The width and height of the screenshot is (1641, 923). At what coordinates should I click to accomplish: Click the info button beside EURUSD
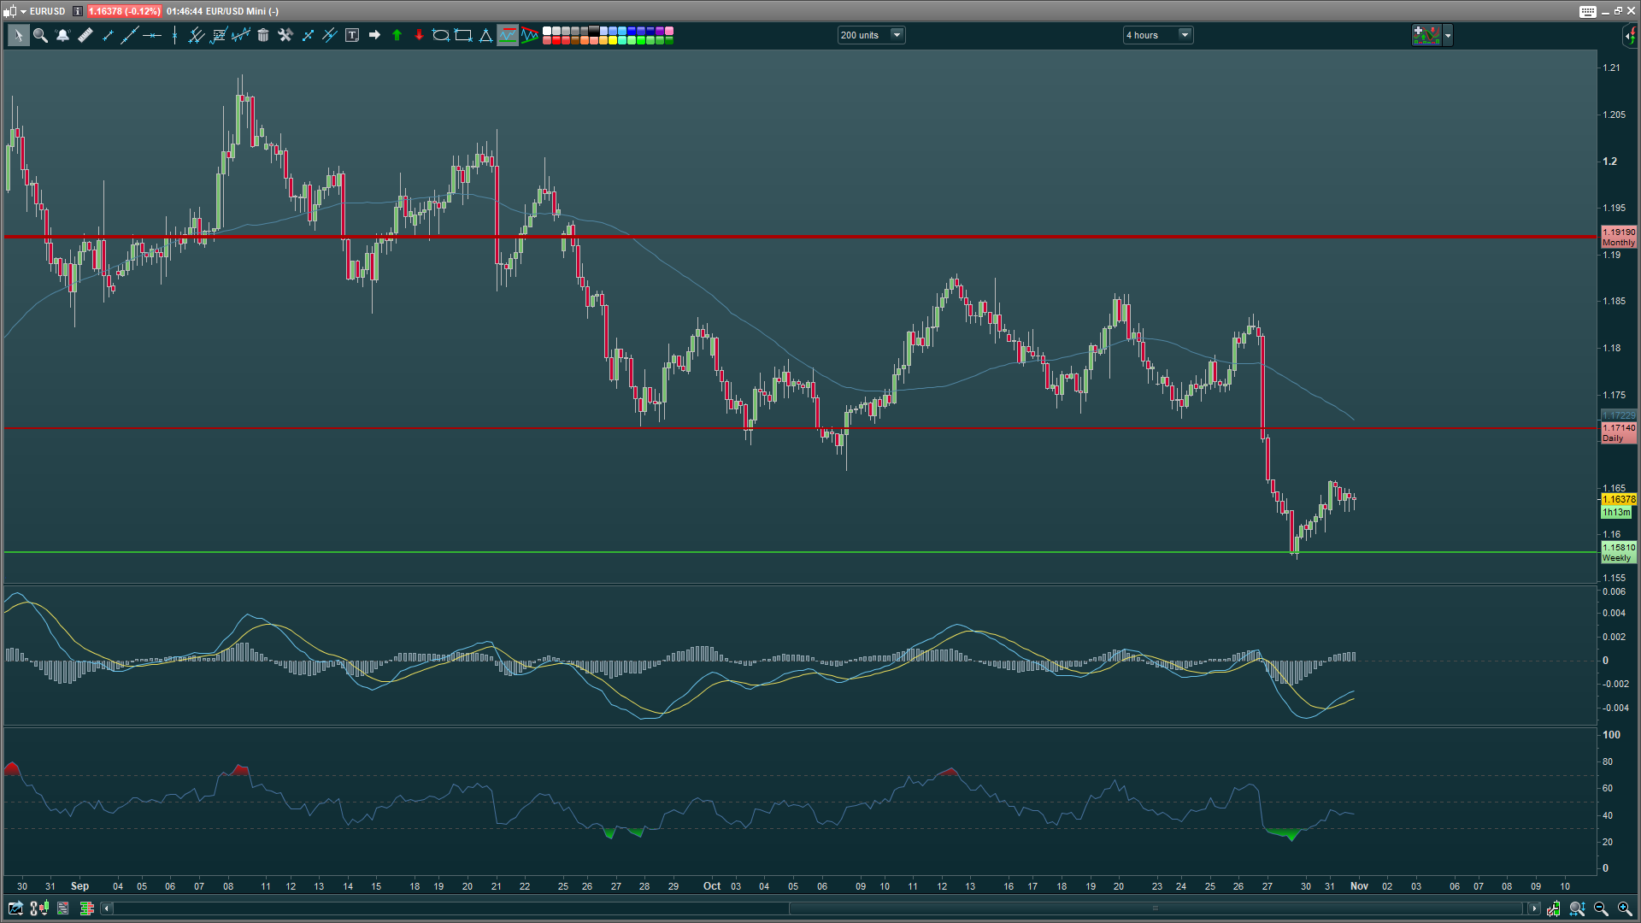77,11
